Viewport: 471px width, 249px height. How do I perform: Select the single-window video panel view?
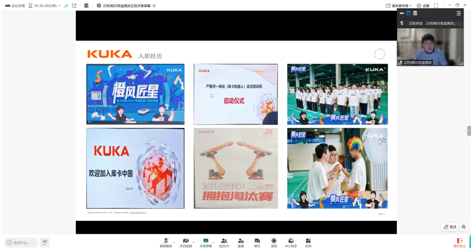408,13
